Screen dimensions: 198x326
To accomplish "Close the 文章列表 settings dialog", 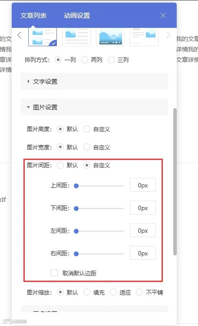I will click(163, 15).
